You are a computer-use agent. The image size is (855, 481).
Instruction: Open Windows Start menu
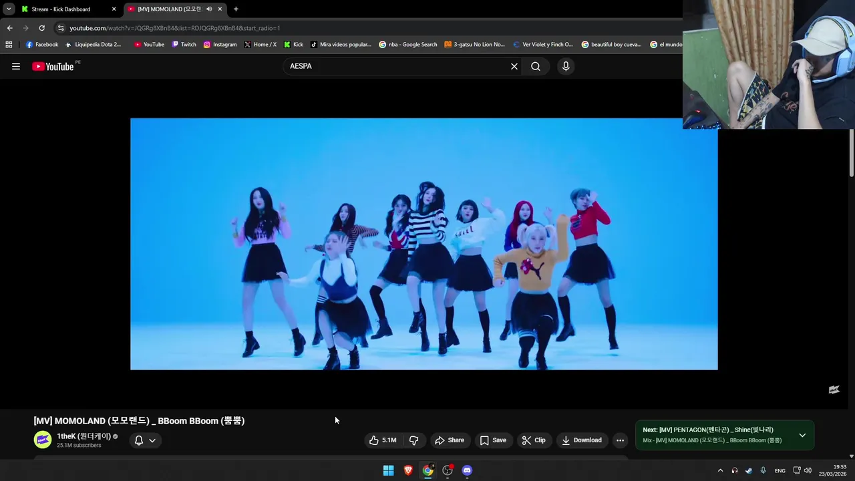click(388, 470)
